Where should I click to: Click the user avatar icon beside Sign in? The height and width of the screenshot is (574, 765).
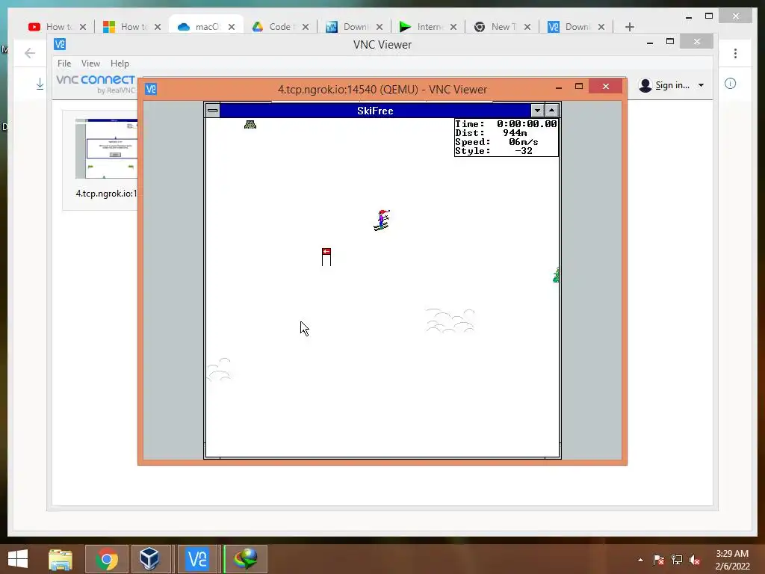tap(645, 85)
